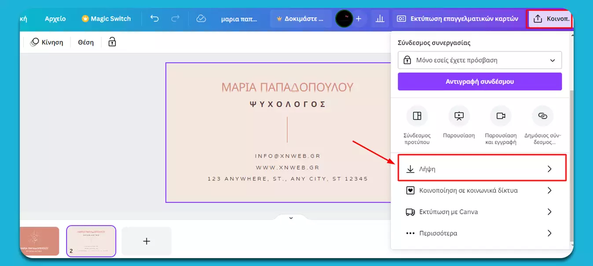593x266 pixels.
Task: Select the page 2 thumbnail
Action: click(91, 241)
